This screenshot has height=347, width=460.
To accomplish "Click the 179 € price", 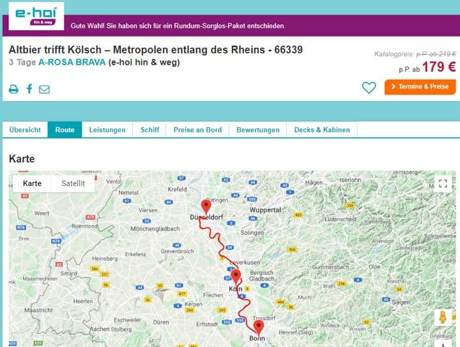I will click(439, 67).
